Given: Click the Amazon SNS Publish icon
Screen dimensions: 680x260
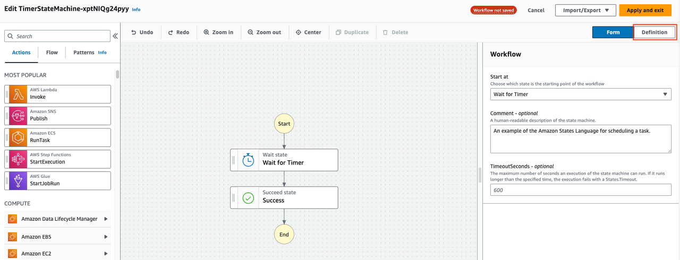Looking at the screenshot, I should coord(19,116).
